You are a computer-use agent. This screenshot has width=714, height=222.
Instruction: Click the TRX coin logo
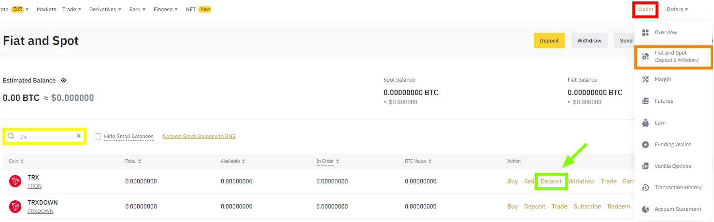pos(15,181)
